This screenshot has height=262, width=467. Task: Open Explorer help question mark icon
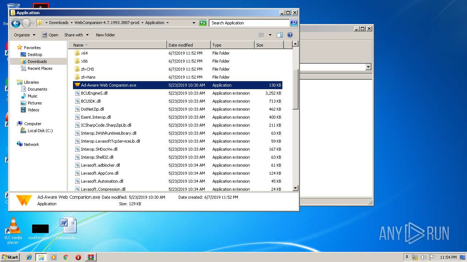click(290, 35)
